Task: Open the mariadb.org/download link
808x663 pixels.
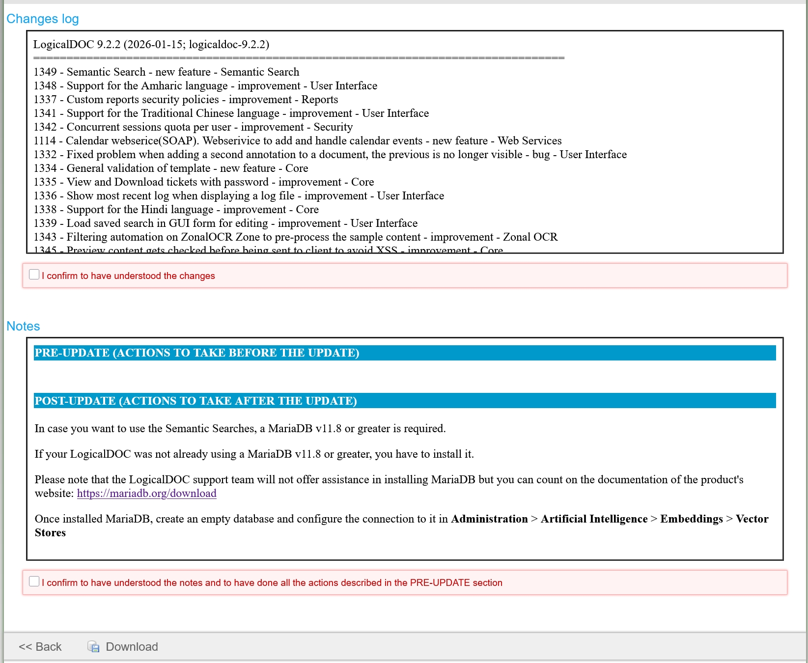Action: pos(146,494)
